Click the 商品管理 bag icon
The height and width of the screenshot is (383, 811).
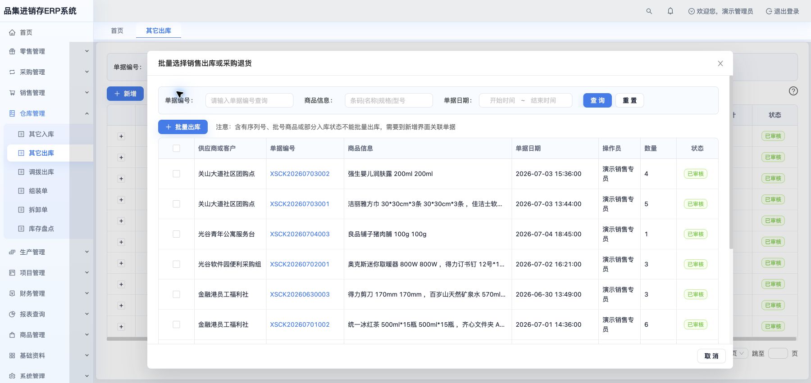[x=12, y=335]
